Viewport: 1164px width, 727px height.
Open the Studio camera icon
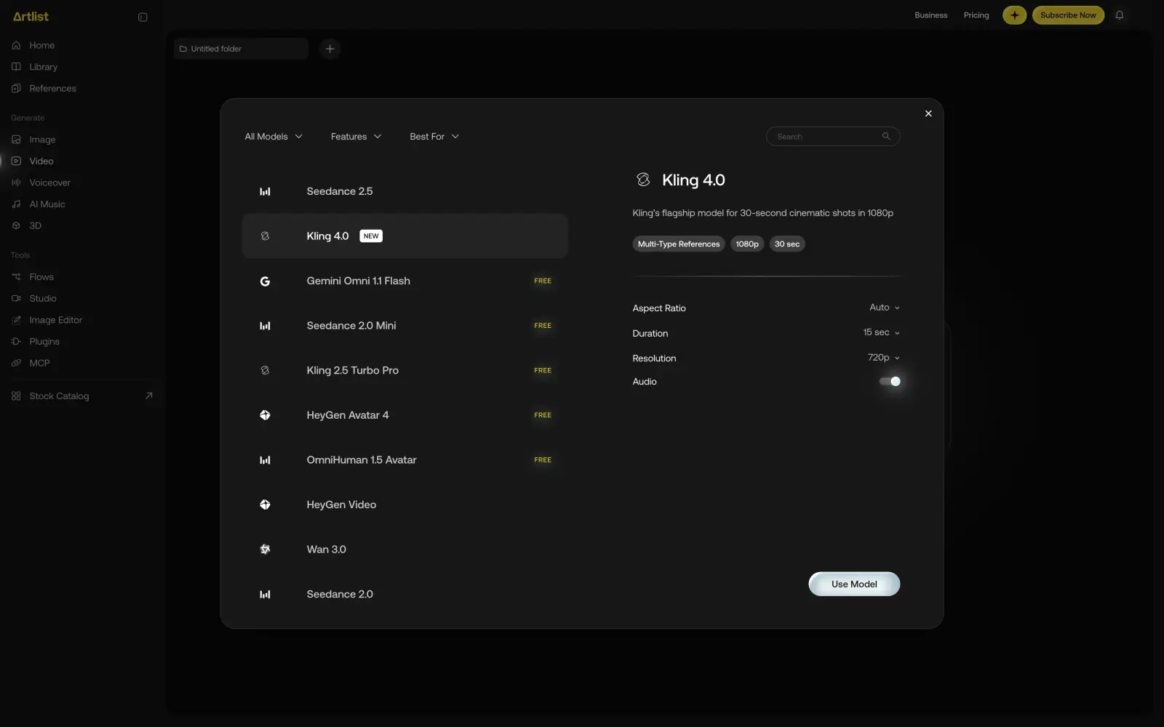pos(16,298)
